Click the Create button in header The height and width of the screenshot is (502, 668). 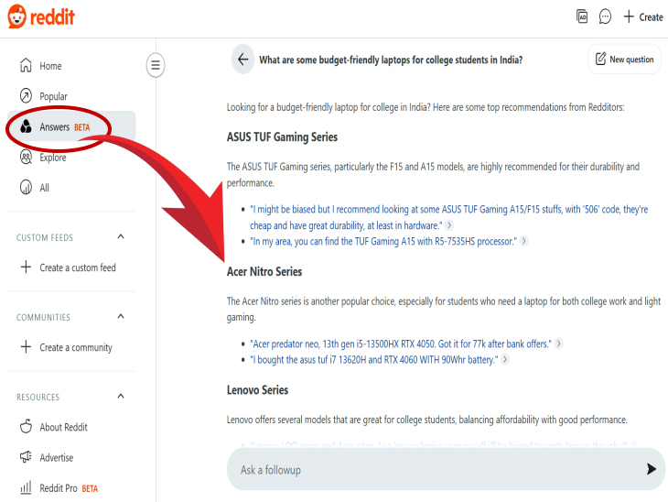pos(642,16)
